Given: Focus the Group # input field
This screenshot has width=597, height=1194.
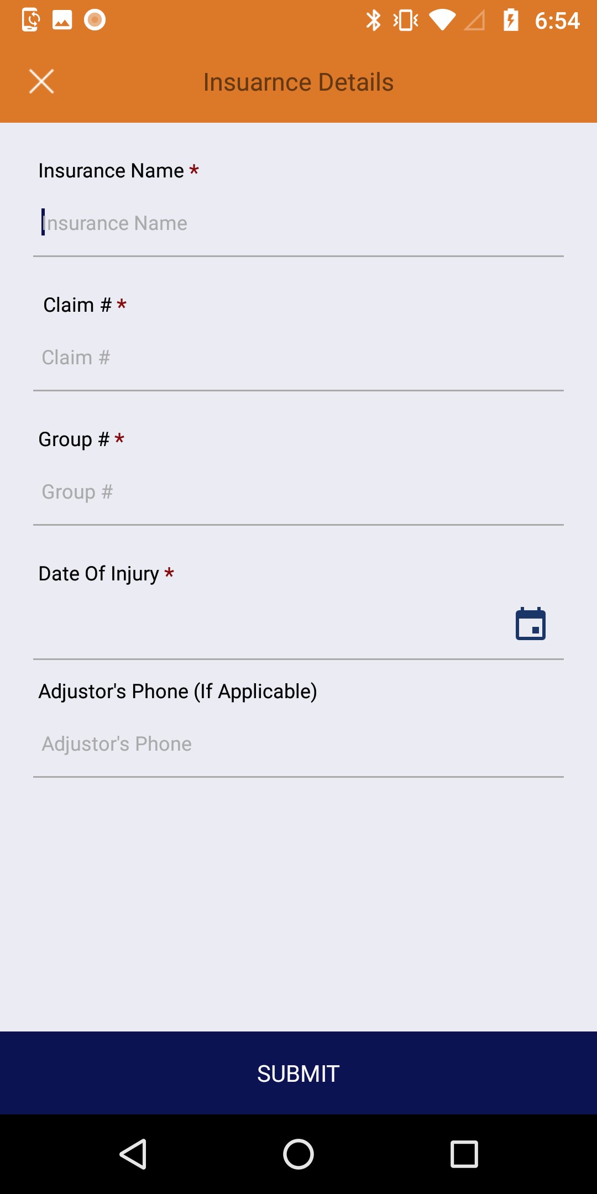Looking at the screenshot, I should pos(298,492).
